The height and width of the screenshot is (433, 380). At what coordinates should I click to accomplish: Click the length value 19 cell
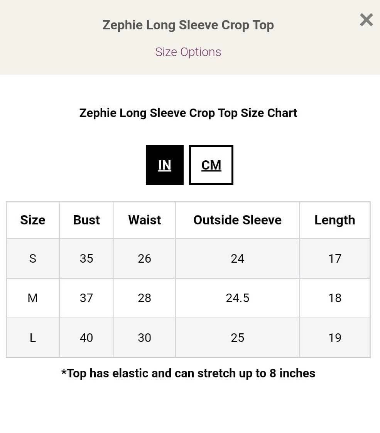point(334,338)
